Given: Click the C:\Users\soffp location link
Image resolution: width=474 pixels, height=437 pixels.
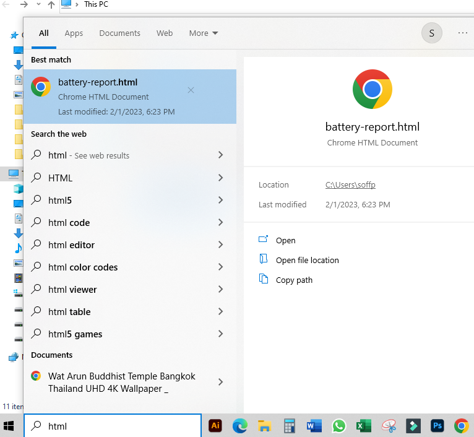Looking at the screenshot, I should [x=350, y=185].
